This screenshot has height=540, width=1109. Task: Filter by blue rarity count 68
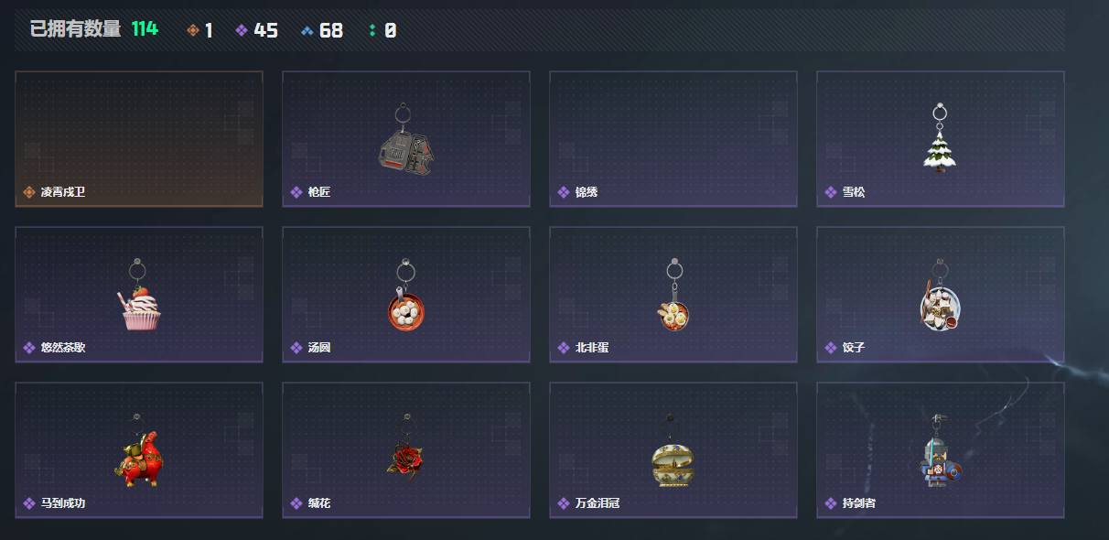[x=322, y=30]
